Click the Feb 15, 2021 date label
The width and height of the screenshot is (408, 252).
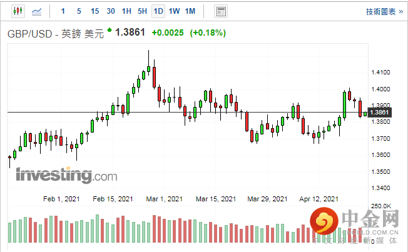click(x=113, y=199)
